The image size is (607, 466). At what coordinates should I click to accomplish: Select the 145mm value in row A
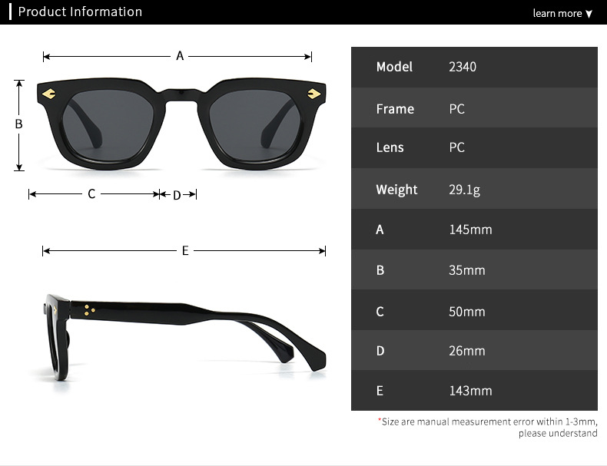(x=470, y=230)
